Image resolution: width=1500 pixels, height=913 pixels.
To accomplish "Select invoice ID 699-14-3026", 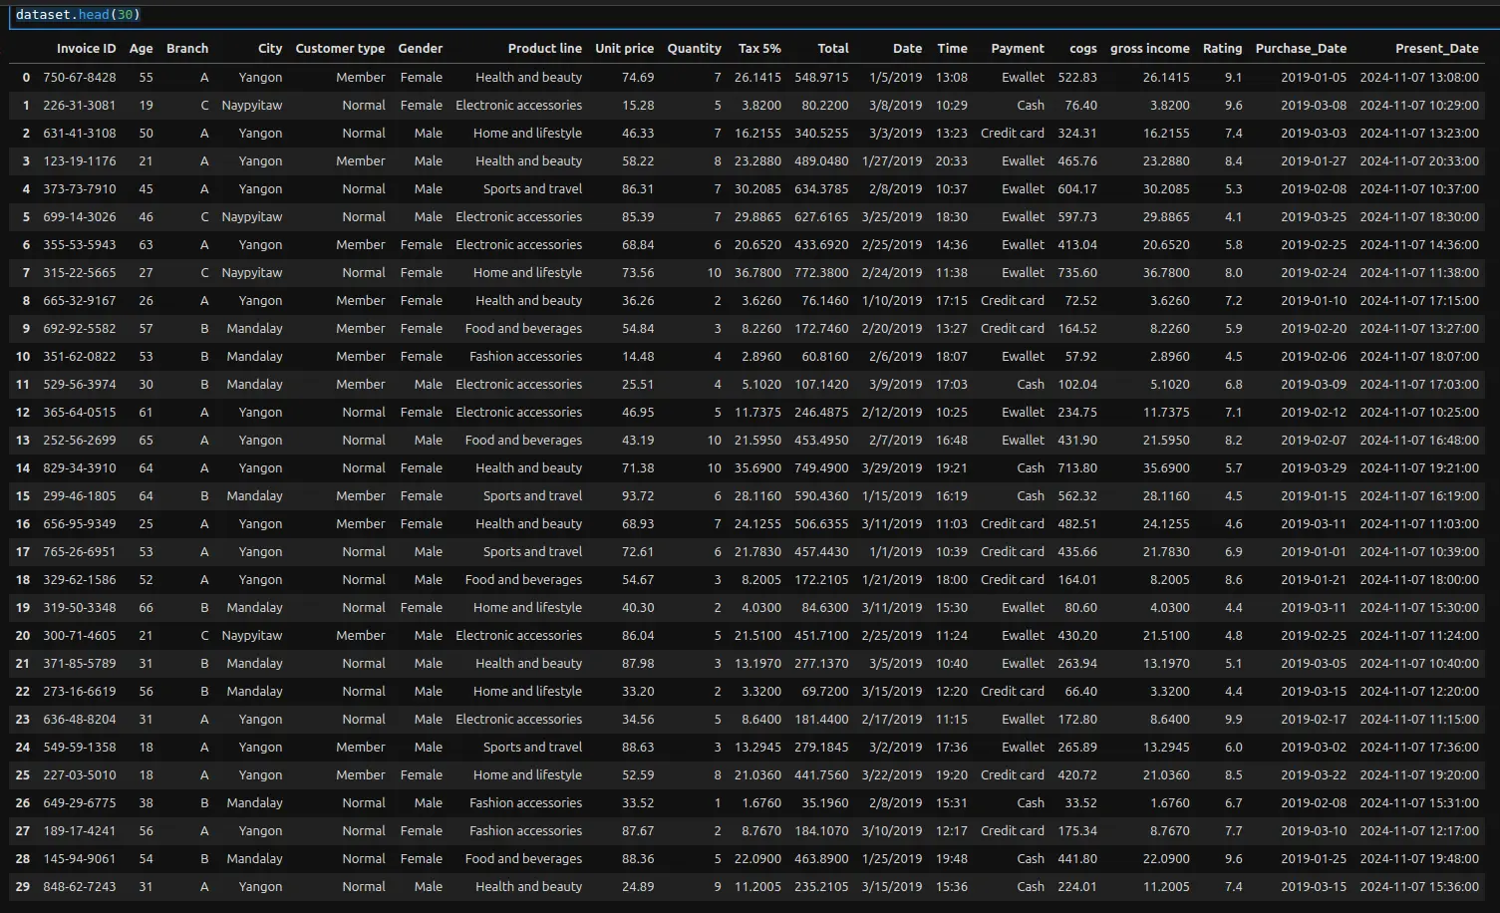I will (80, 216).
